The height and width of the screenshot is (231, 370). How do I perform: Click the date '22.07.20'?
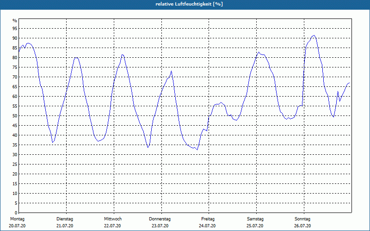tap(112, 226)
